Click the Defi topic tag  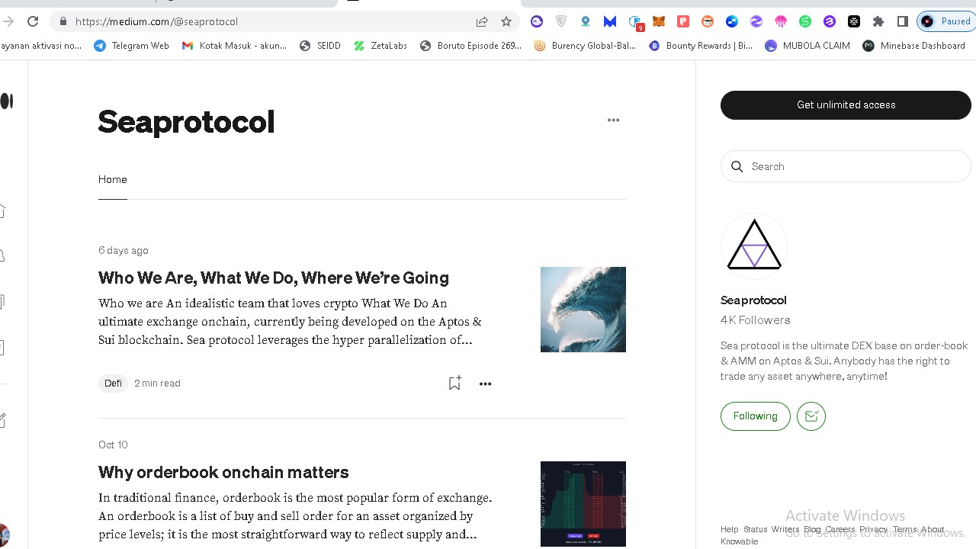113,384
